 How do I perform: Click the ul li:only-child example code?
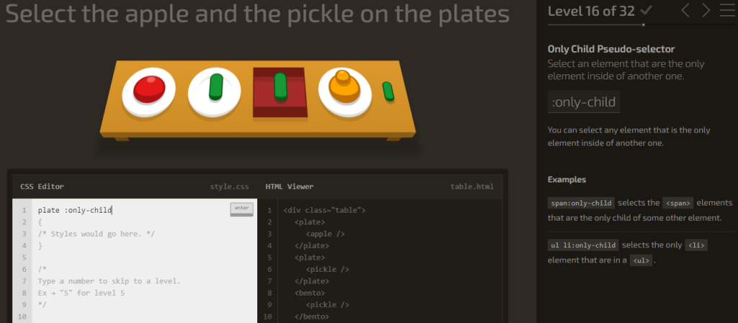point(583,245)
